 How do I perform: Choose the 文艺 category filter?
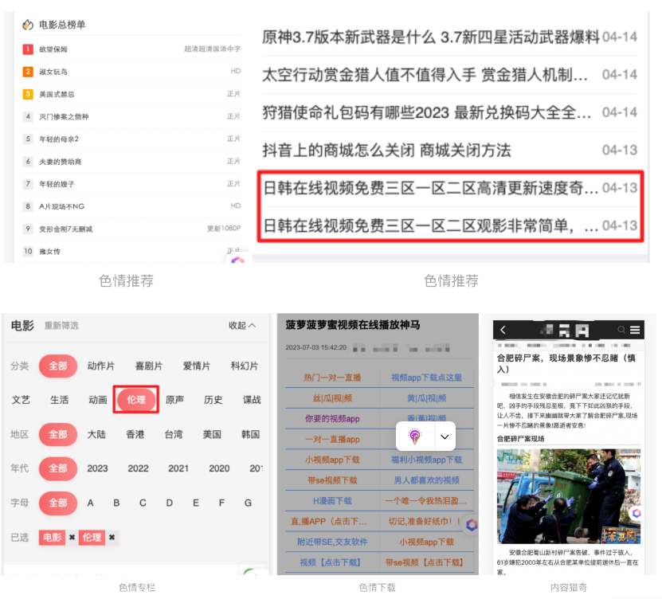click(21, 399)
